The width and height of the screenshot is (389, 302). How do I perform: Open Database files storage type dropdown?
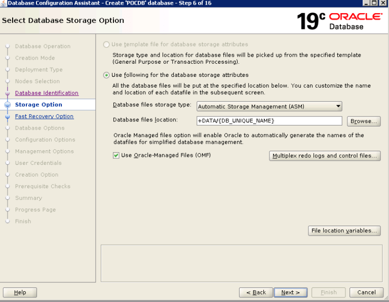269,106
